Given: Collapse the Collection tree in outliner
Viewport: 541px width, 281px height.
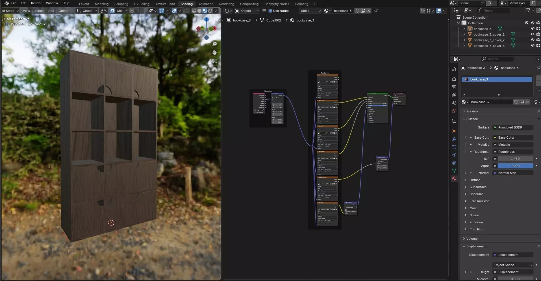Looking at the screenshot, I should [459, 23].
